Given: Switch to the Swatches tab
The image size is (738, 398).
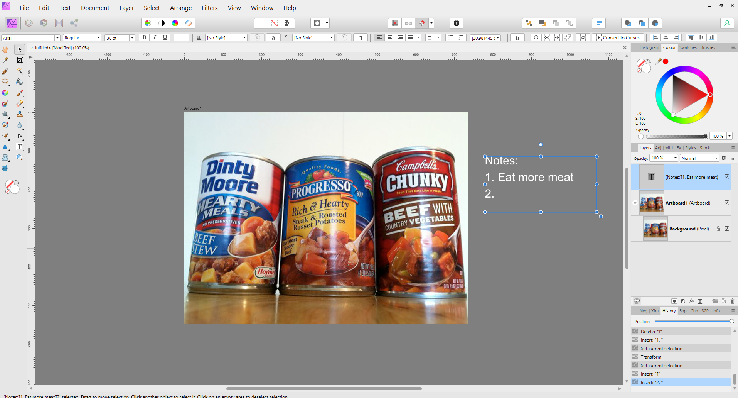Looking at the screenshot, I should point(687,47).
